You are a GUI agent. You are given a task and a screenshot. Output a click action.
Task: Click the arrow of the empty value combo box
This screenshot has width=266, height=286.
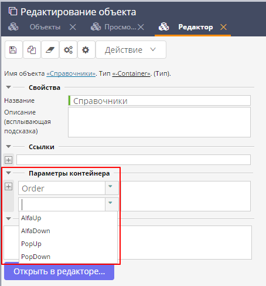pos(111,204)
